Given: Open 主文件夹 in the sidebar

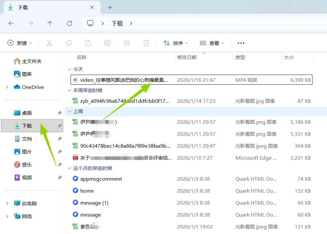Looking at the screenshot, I should pyautogui.click(x=28, y=61).
